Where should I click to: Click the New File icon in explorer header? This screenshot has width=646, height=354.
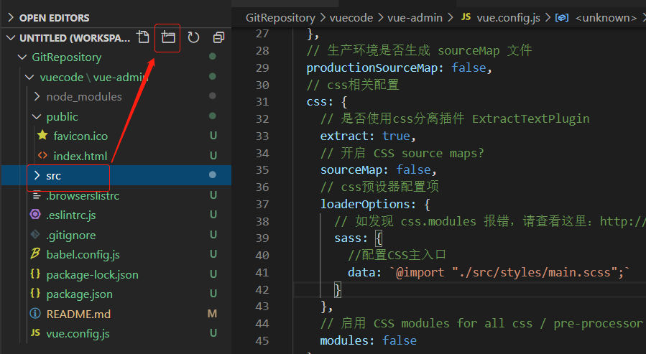tap(143, 37)
